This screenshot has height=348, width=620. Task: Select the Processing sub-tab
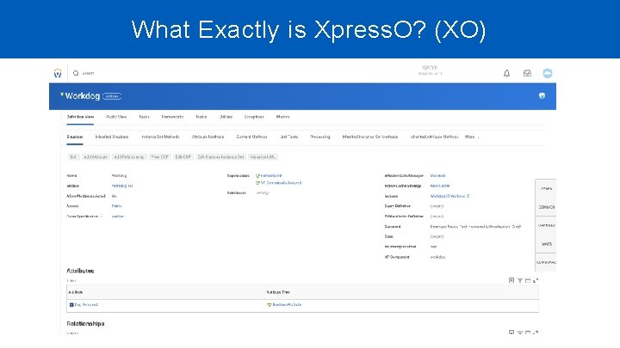pyautogui.click(x=319, y=137)
